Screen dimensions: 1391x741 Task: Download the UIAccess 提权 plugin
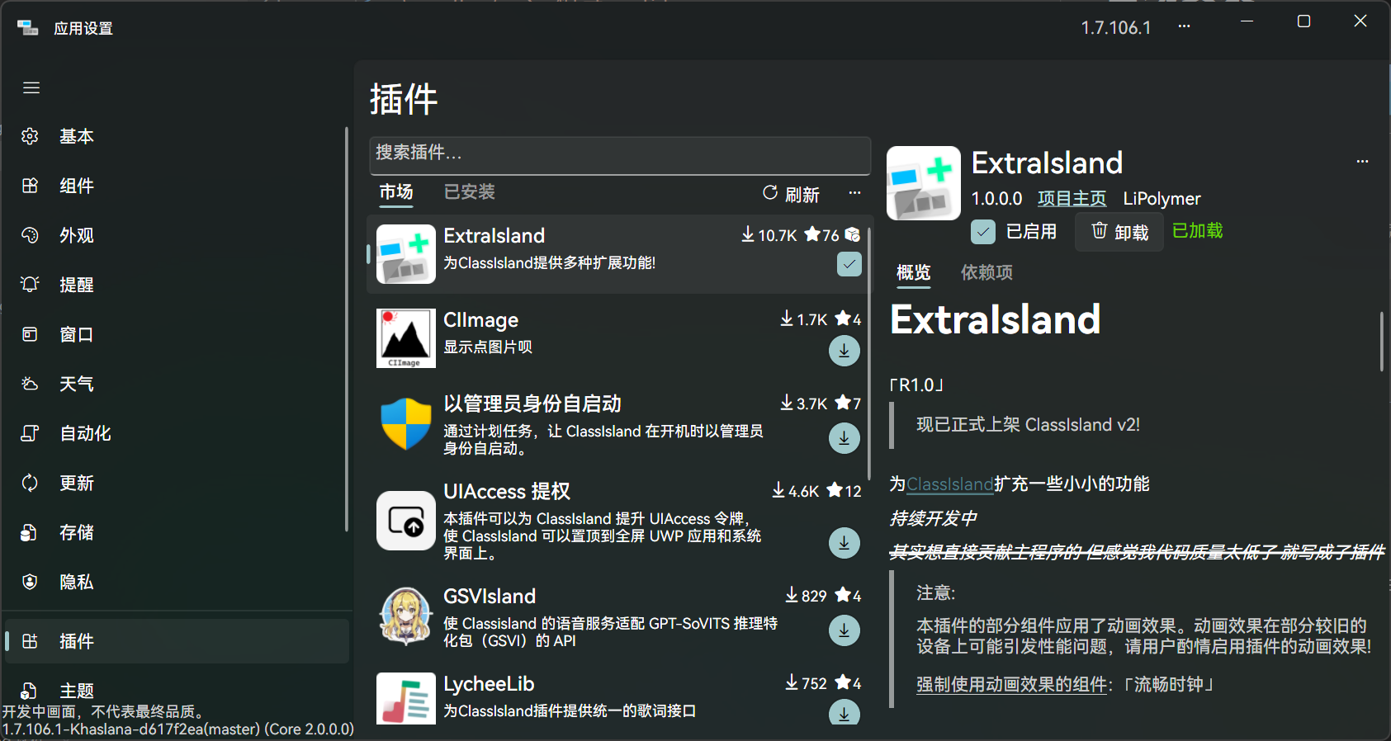(x=844, y=543)
